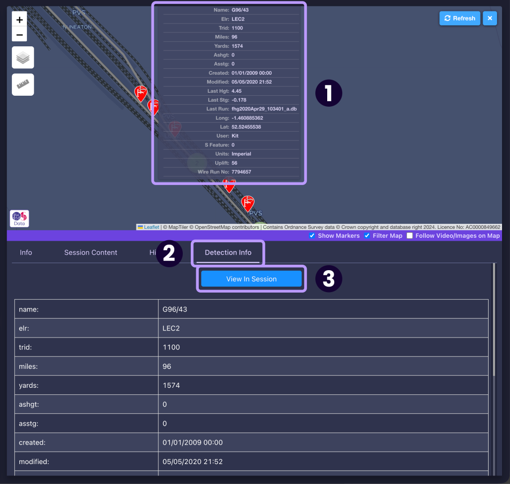Image resolution: width=510 pixels, height=484 pixels.
Task: Select the created value 01/01/2009 00:00 in table
Action: pos(193,443)
